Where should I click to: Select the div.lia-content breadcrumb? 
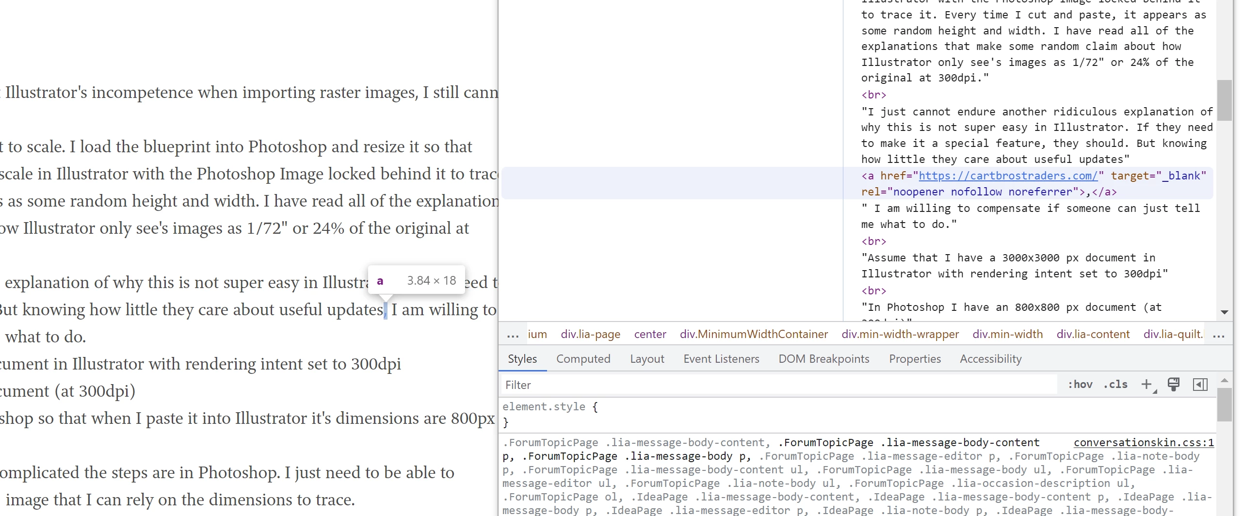pos(1093,334)
